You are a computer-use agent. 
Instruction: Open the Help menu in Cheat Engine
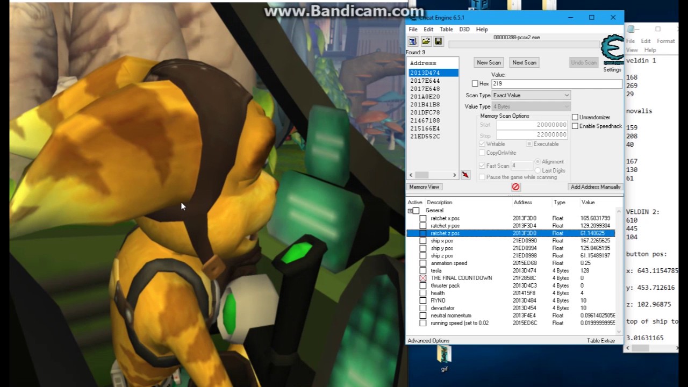482,29
